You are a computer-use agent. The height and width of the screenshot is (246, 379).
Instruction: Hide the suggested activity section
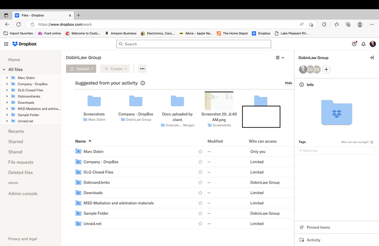click(288, 83)
